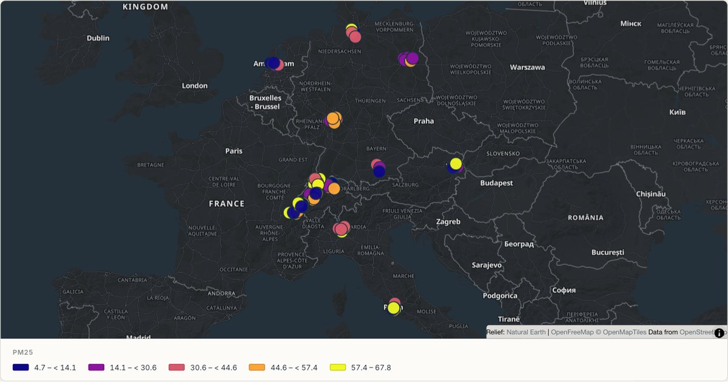This screenshot has height=382, width=728.
Task: Select the lowest pink marker above Niedersachsen
Action: pos(356,37)
